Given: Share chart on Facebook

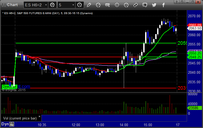Looking at the screenshot, I should [x=164, y=5].
